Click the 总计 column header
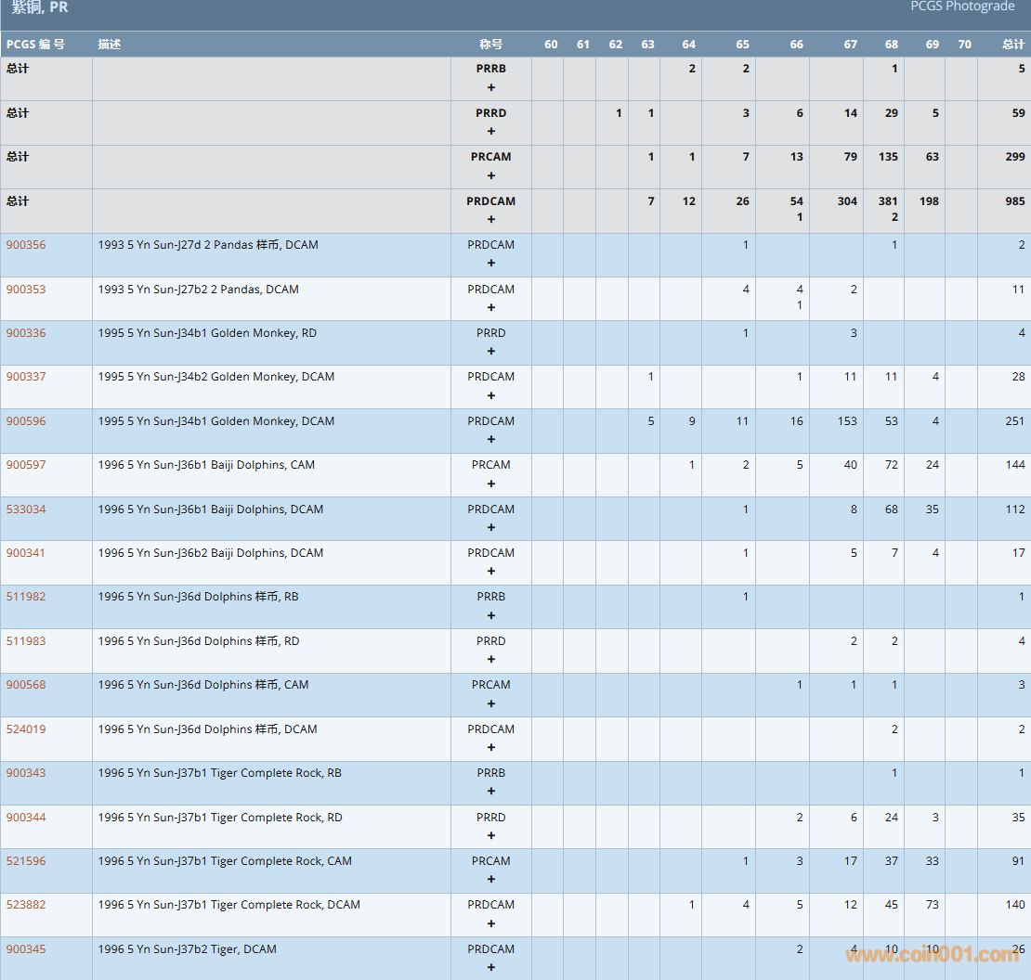Image resolution: width=1031 pixels, height=980 pixels. 1013,45
